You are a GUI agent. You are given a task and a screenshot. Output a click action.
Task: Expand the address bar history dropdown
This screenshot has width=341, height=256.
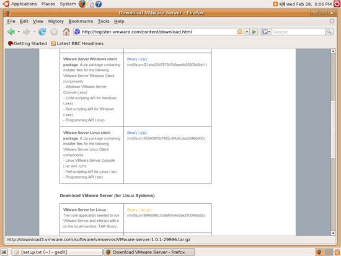[247, 32]
